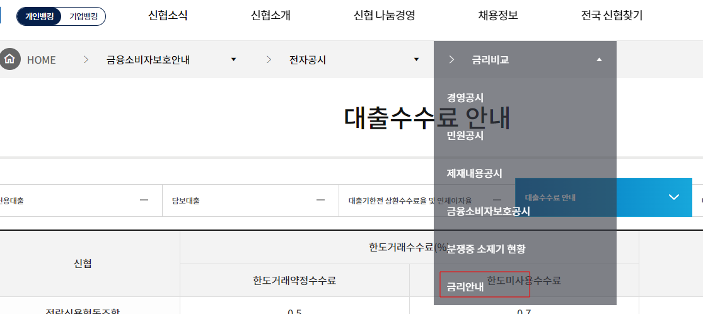Click the HOME house icon
Screen dimensions: 703x314
(x=10, y=59)
